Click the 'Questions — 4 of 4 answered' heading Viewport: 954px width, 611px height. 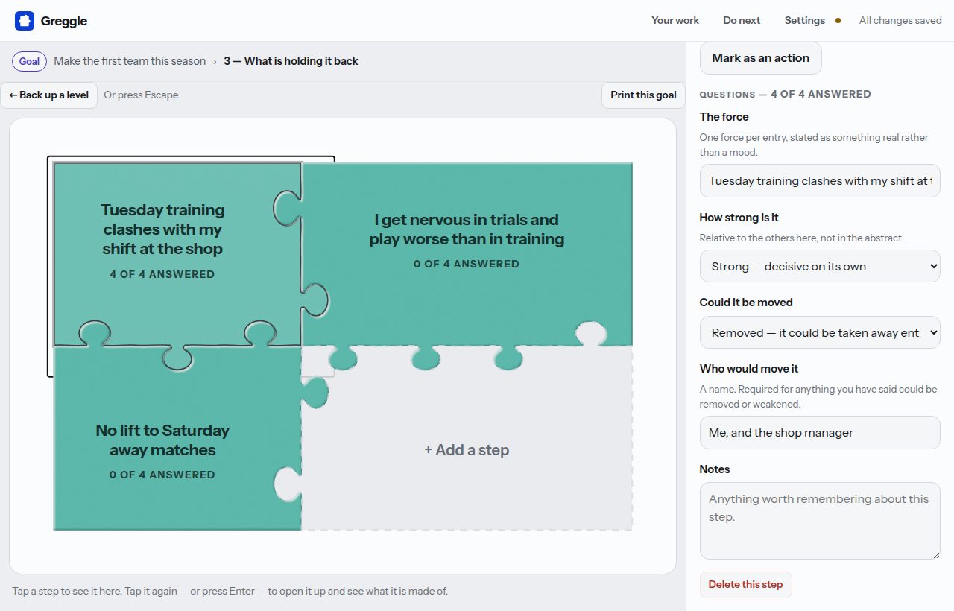click(x=785, y=94)
